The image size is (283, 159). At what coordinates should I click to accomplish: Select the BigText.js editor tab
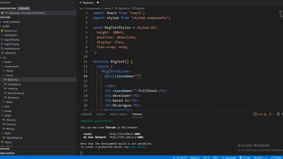tap(88, 3)
